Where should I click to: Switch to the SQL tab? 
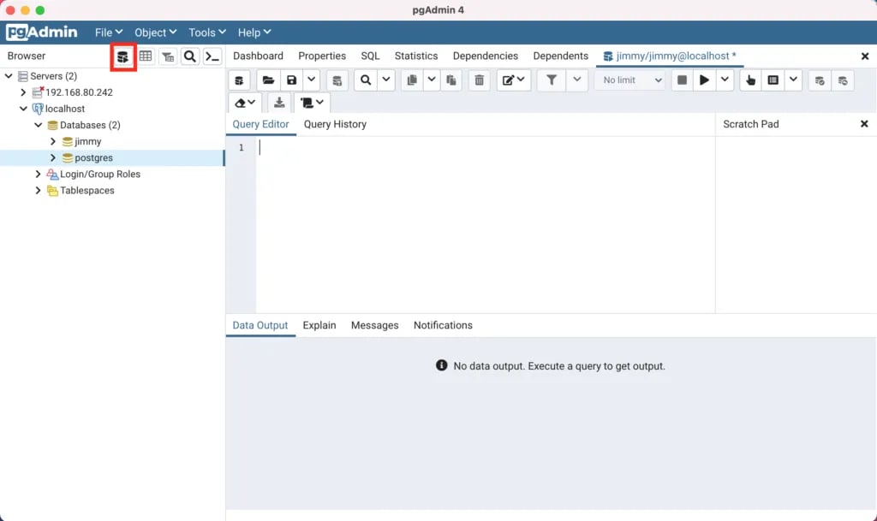[x=370, y=56]
